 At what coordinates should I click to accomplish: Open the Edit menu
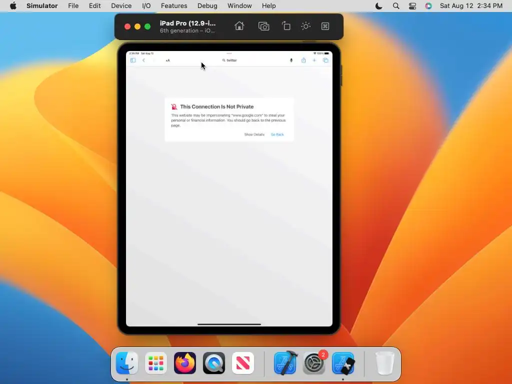coord(94,6)
